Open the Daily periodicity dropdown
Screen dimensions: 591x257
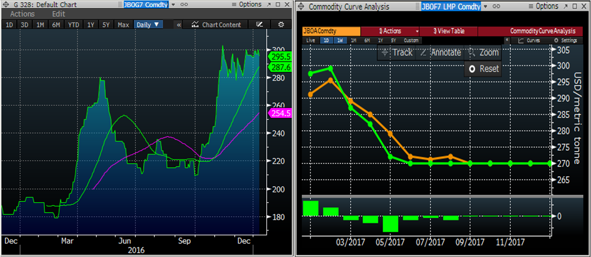tap(148, 25)
